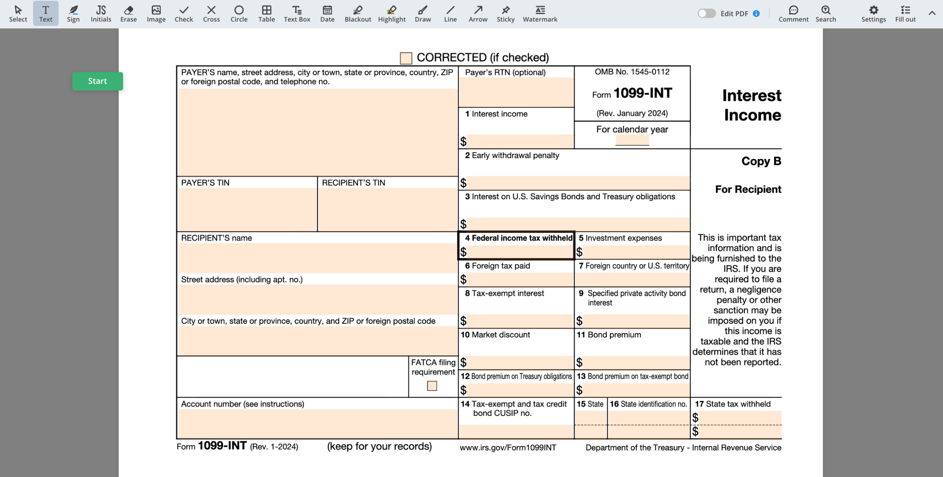Viewport: 943px width, 477px height.
Task: Use the Blackout redaction tool
Action: point(358,14)
